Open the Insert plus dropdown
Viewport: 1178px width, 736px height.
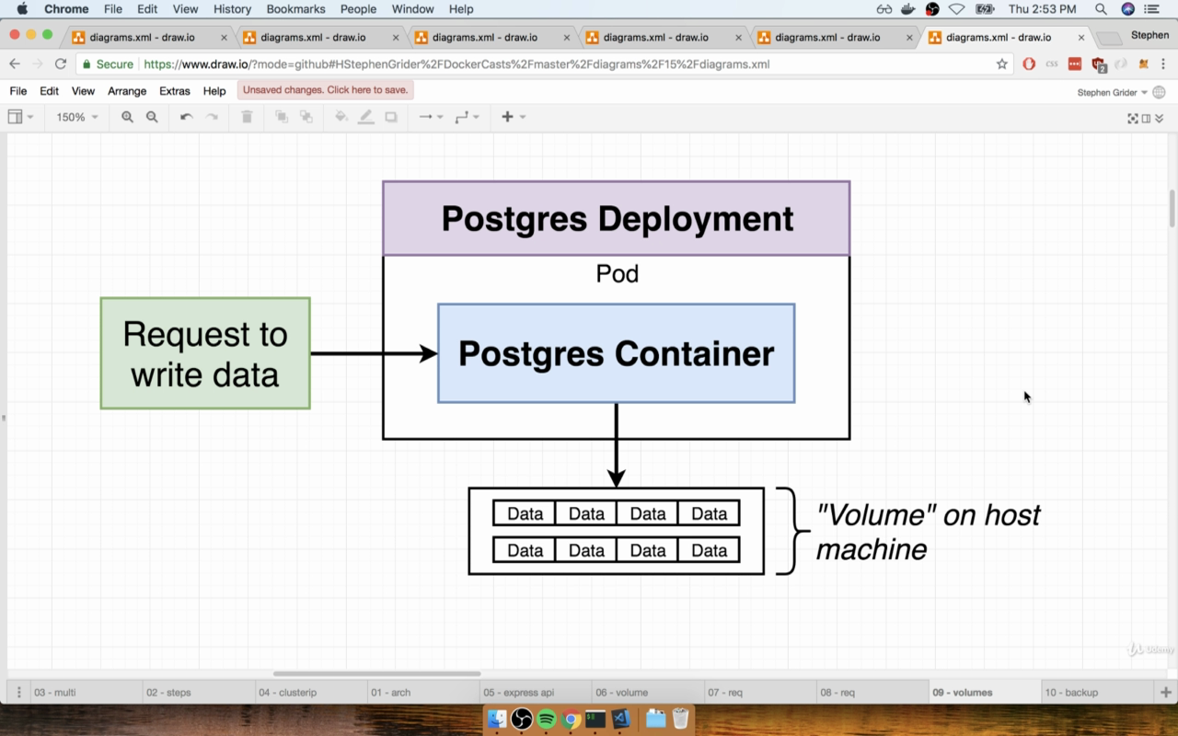pyautogui.click(x=513, y=117)
